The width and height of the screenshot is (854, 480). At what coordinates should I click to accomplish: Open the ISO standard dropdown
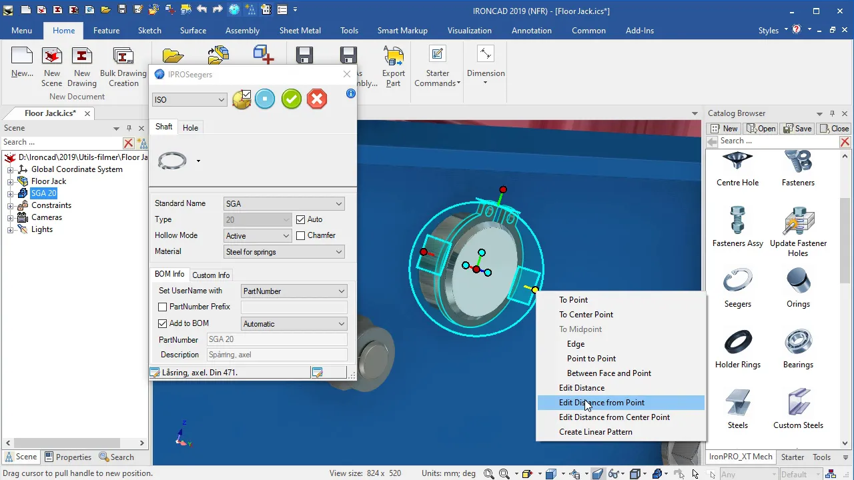tap(189, 100)
